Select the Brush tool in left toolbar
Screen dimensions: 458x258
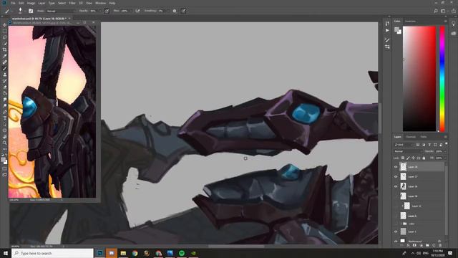point(5,69)
